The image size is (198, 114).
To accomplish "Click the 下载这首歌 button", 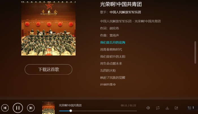I will tap(48, 69).
